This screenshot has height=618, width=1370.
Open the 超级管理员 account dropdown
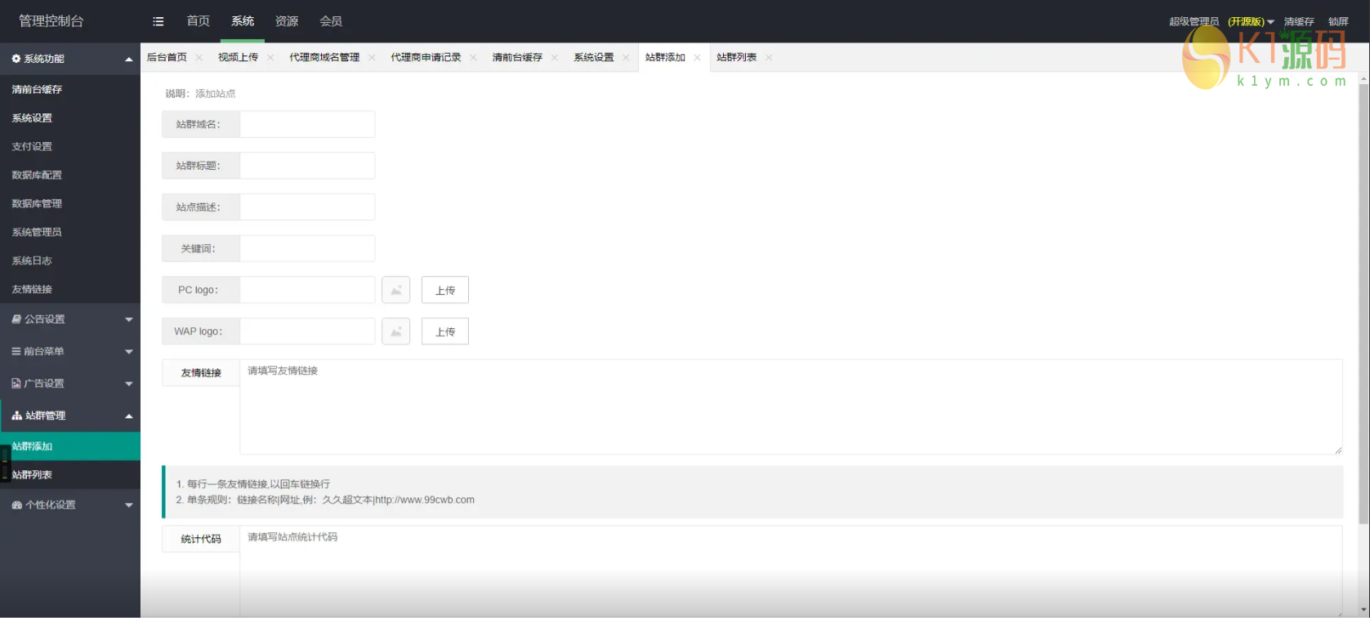click(x=1221, y=21)
